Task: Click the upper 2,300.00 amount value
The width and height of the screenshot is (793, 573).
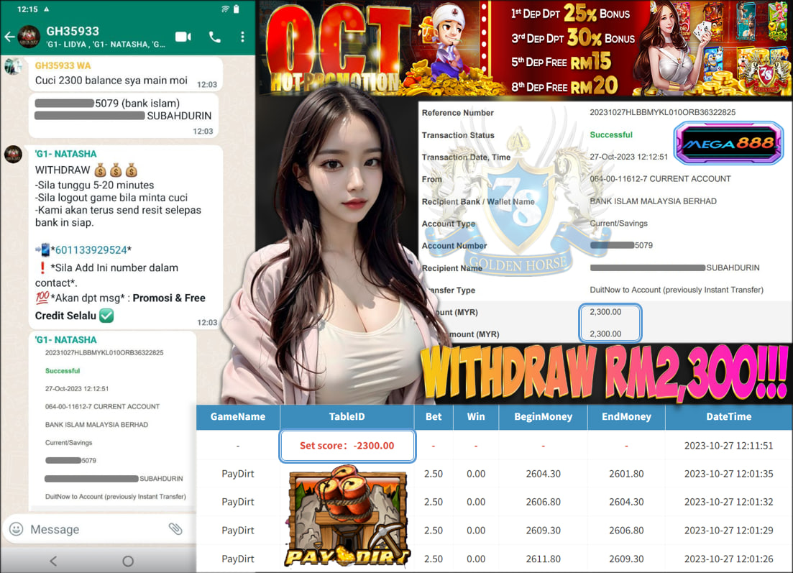Action: coord(605,312)
